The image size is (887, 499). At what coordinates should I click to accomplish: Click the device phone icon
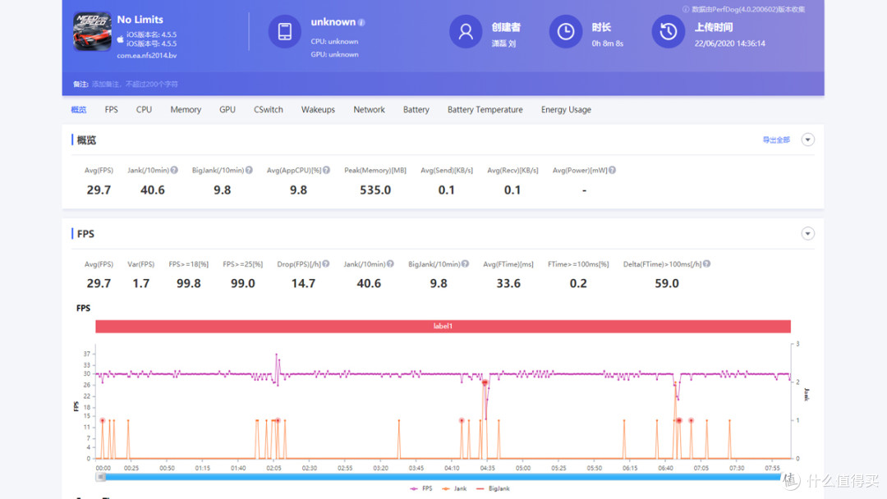point(284,32)
